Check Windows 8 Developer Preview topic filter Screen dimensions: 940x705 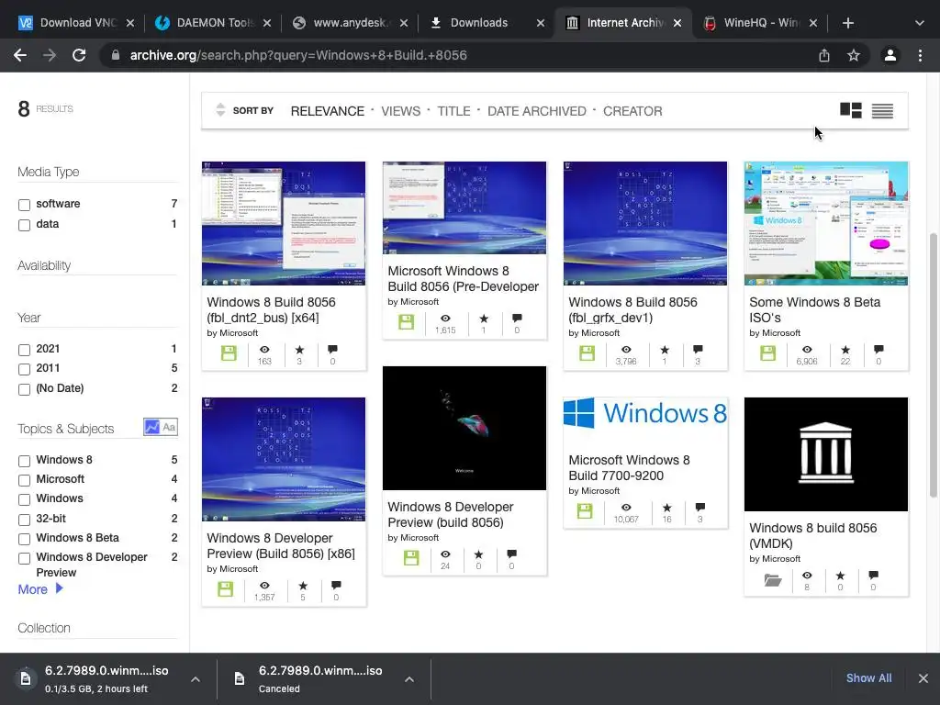coord(24,558)
